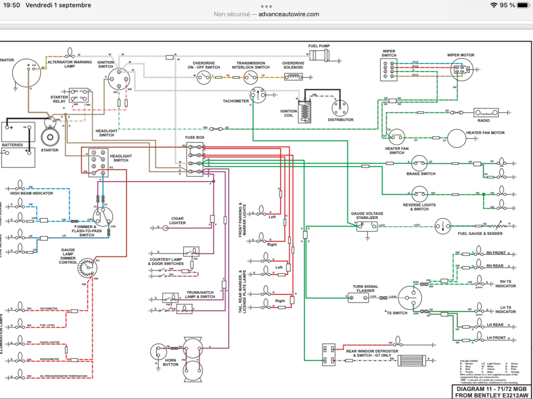Click the Gauge Voltage Stabilizer box
Image resolution: width=533 pixels, height=399 pixels.
(367, 226)
